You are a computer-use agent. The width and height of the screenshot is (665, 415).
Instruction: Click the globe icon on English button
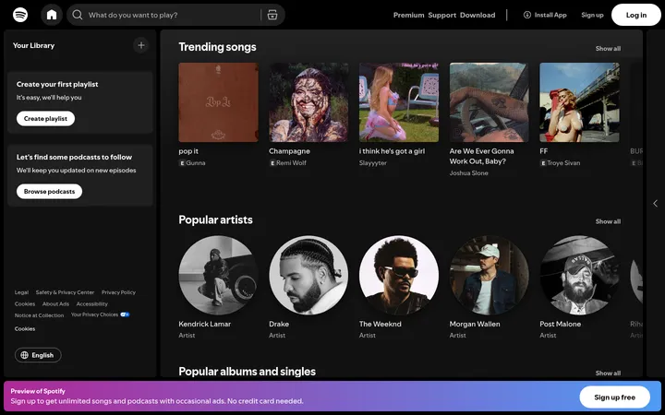(25, 355)
